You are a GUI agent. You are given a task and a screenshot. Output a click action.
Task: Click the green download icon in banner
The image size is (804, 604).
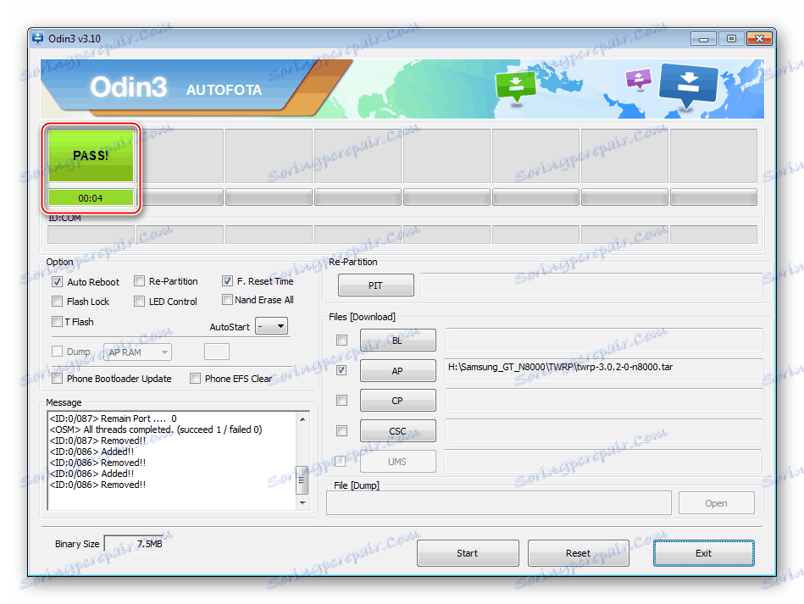pyautogui.click(x=516, y=87)
